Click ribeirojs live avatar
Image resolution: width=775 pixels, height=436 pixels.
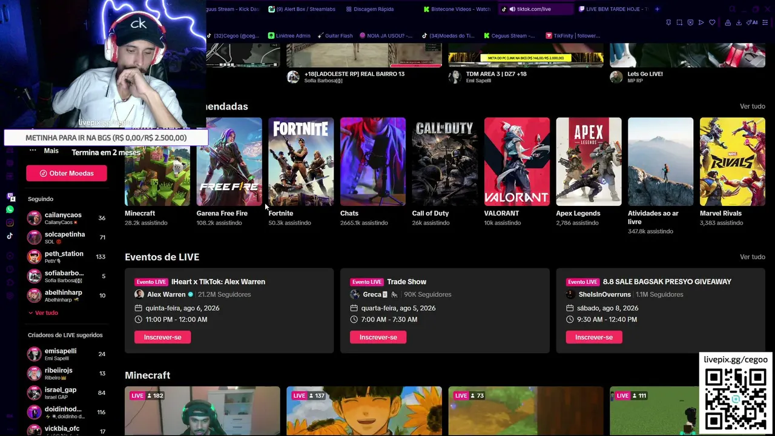(35, 373)
